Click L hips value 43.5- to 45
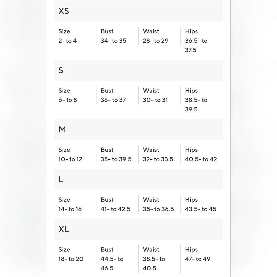This screenshot has width=277, height=277. pyautogui.click(x=201, y=209)
